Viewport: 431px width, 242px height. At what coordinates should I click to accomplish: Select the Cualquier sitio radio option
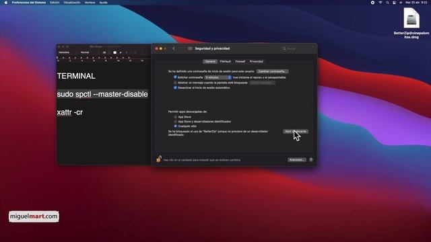(x=175, y=126)
